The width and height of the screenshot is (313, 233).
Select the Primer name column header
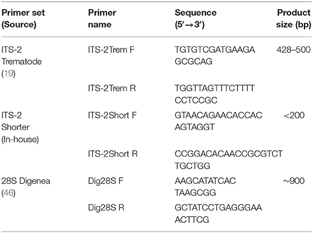pyautogui.click(x=102, y=19)
